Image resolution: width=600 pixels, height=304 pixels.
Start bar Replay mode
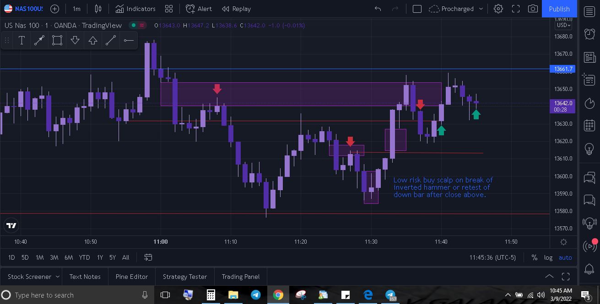(x=236, y=9)
